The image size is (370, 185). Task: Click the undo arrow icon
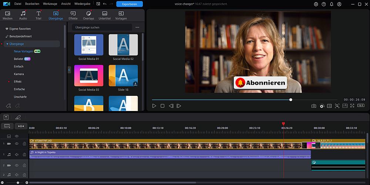tap(105, 4)
